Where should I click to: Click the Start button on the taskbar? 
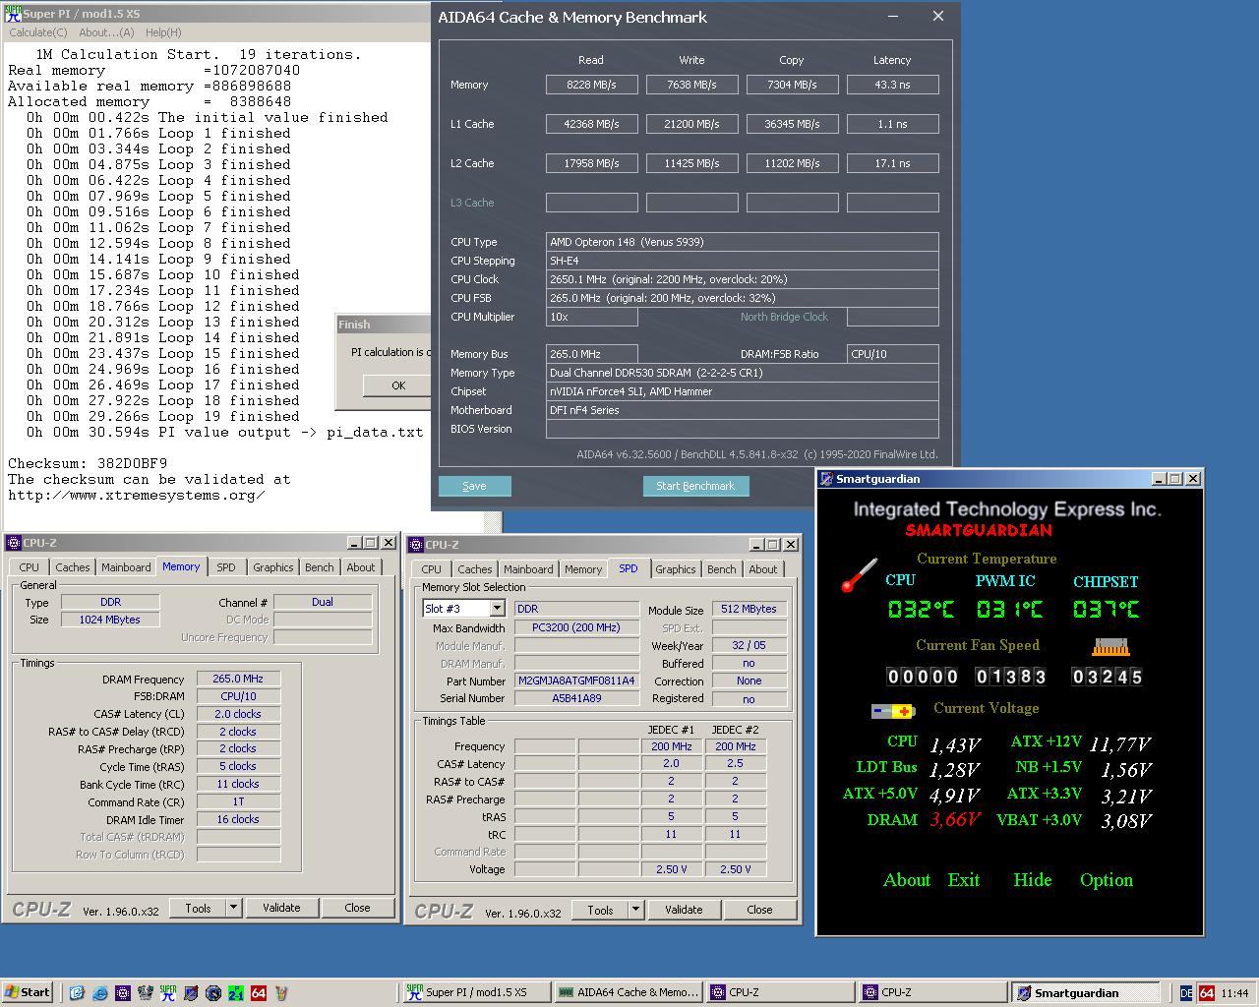[28, 992]
